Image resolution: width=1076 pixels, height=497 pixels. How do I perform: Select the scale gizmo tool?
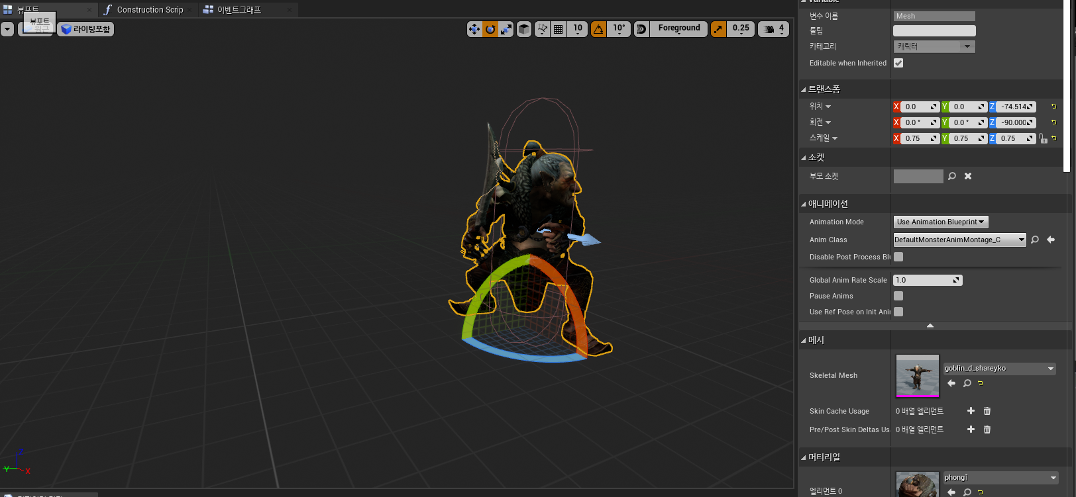tap(506, 29)
